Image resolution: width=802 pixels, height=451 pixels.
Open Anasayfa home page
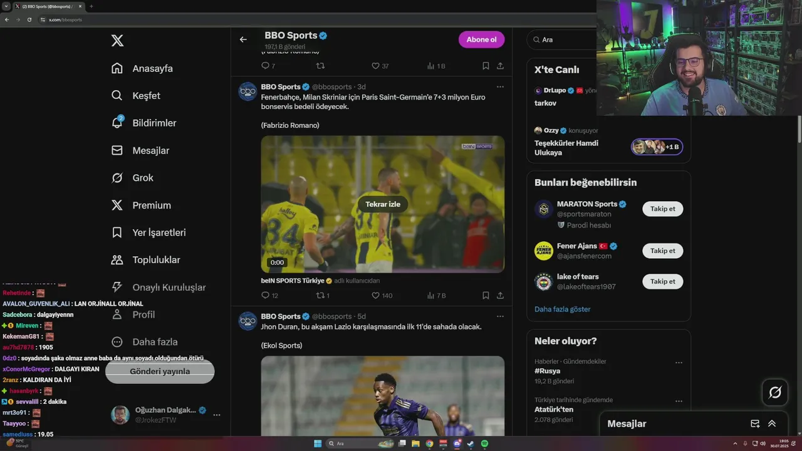pos(142,68)
